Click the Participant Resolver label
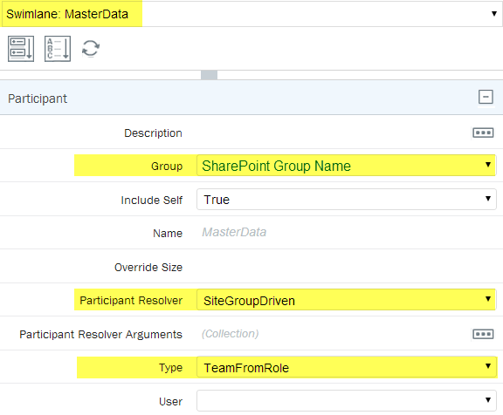 [x=131, y=301]
